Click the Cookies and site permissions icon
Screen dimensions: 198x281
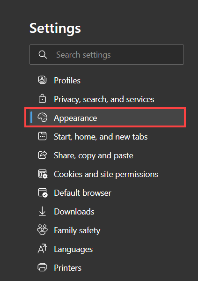(x=43, y=174)
